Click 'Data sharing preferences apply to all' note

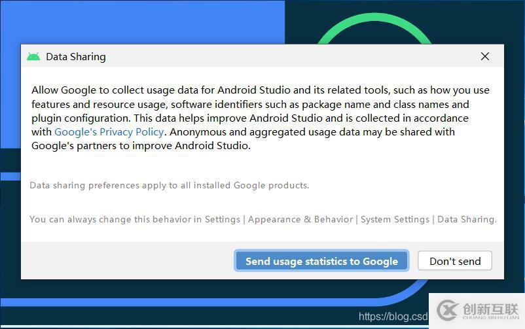pyautogui.click(x=170, y=185)
